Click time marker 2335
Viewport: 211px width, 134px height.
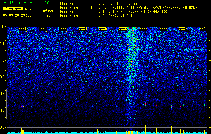(103, 29)
